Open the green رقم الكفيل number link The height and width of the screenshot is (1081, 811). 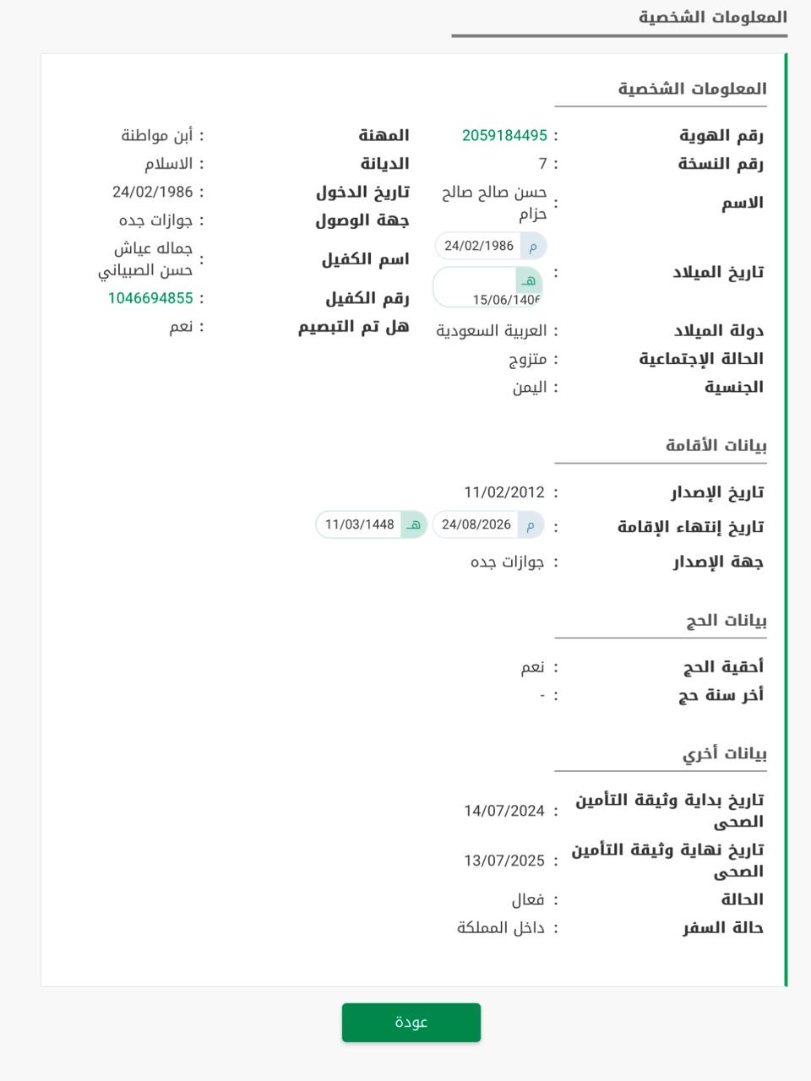point(150,298)
